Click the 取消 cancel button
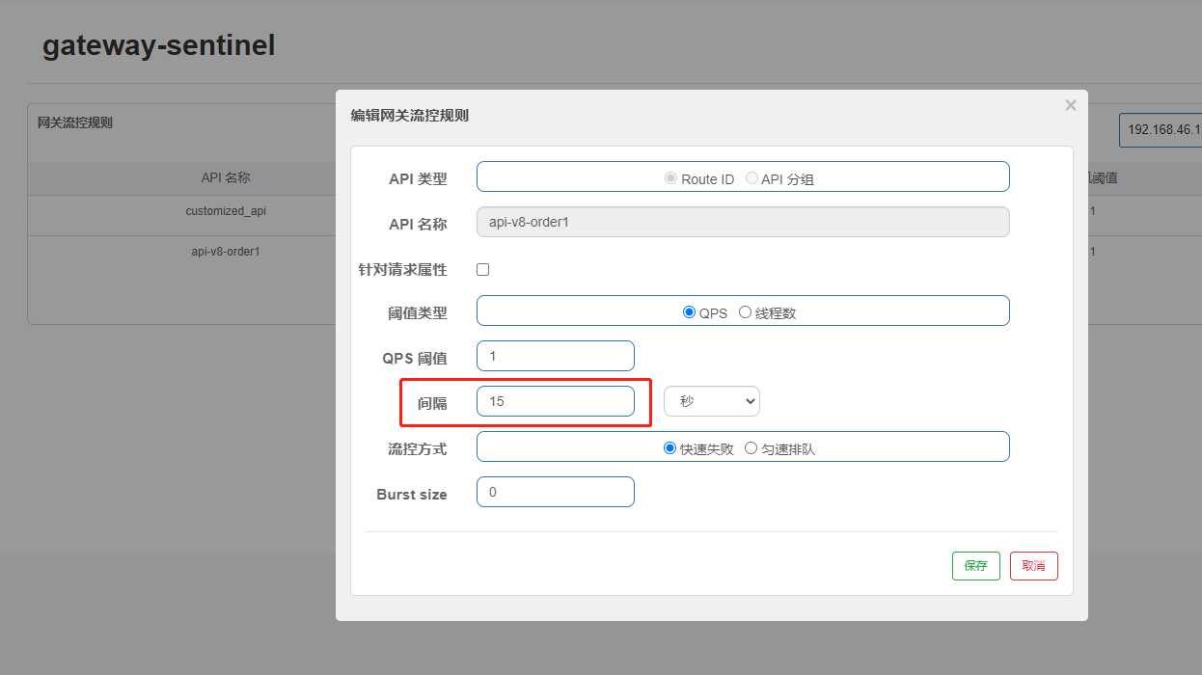The width and height of the screenshot is (1202, 675). pyautogui.click(x=1033, y=566)
